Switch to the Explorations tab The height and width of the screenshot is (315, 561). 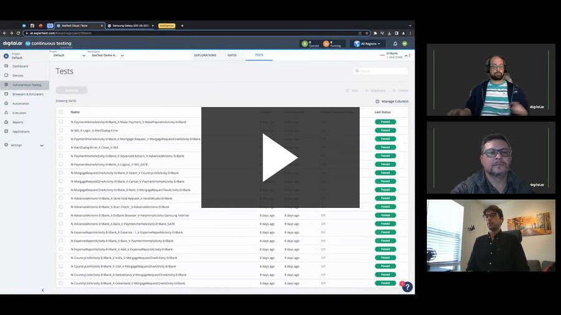tap(205, 55)
